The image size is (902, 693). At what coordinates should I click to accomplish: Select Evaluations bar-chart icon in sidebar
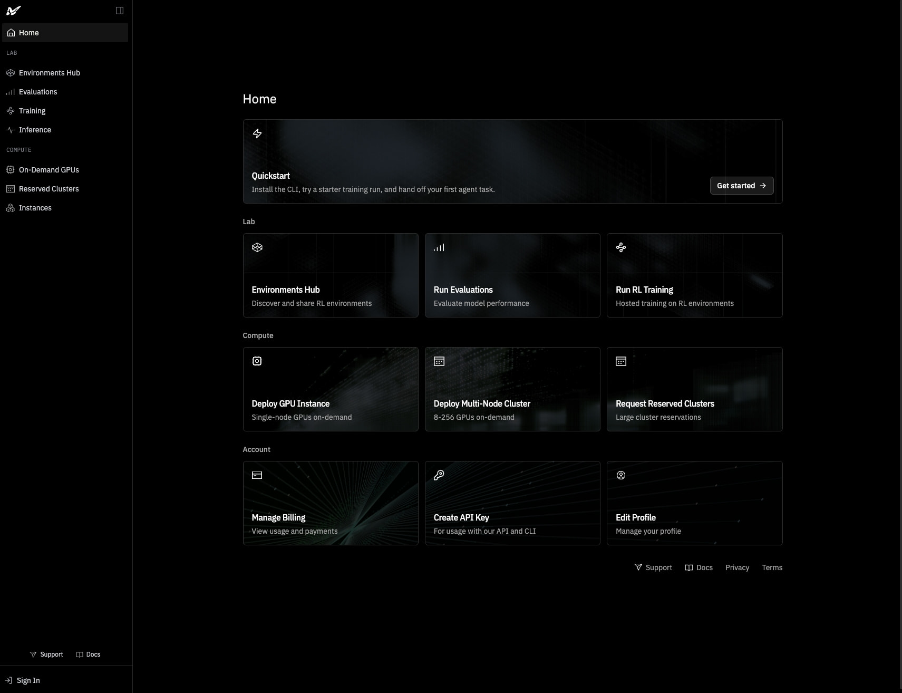click(11, 92)
